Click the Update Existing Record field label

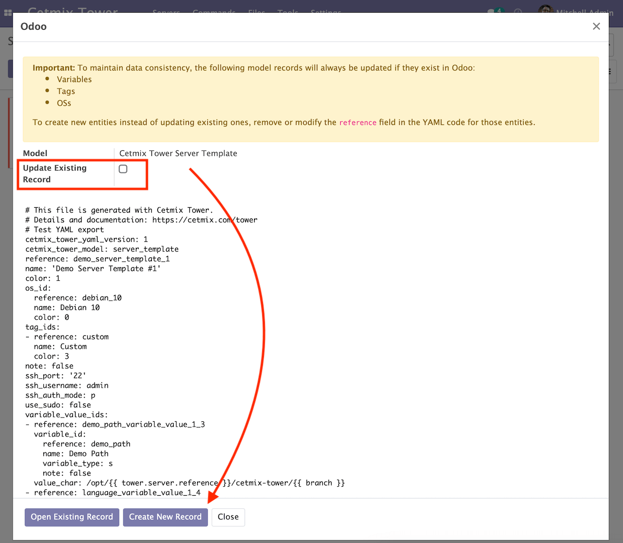click(55, 174)
